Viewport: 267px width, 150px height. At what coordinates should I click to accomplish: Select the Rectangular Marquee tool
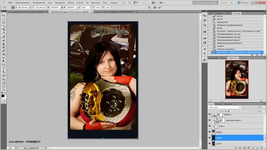click(x=4, y=19)
